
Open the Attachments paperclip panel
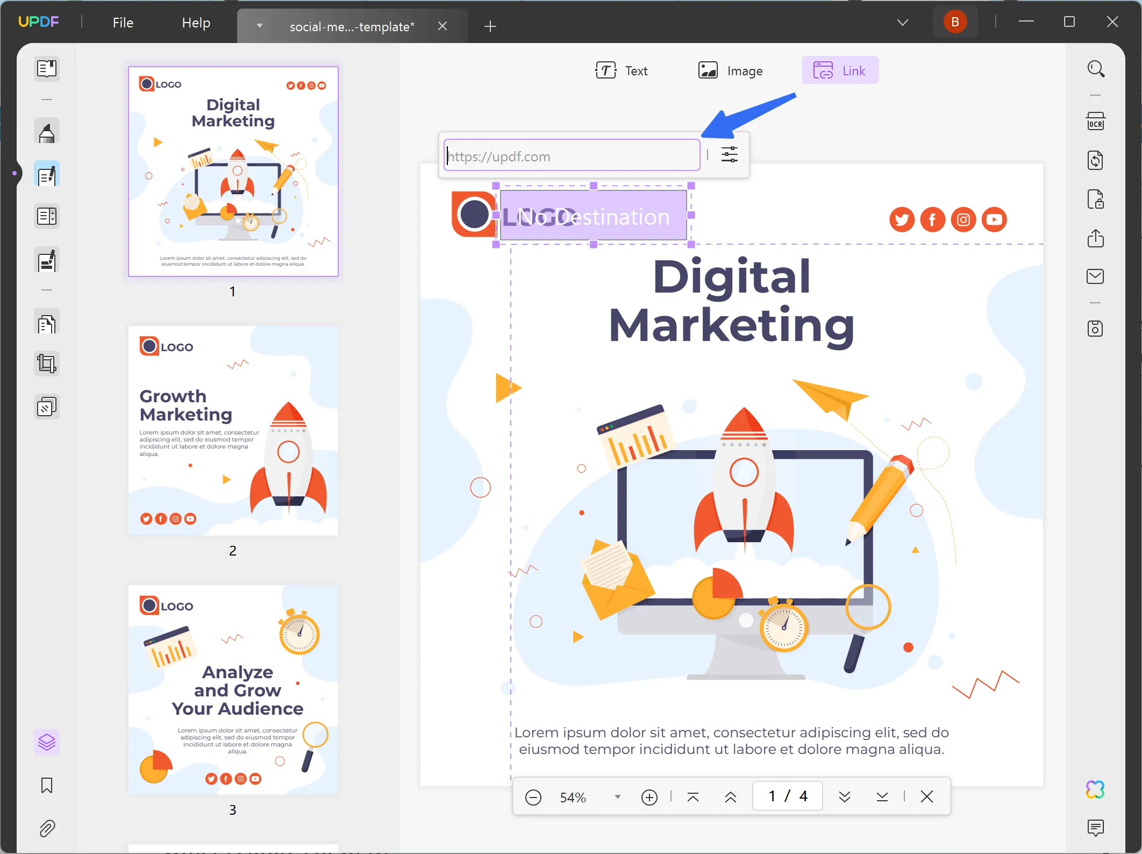(47, 829)
